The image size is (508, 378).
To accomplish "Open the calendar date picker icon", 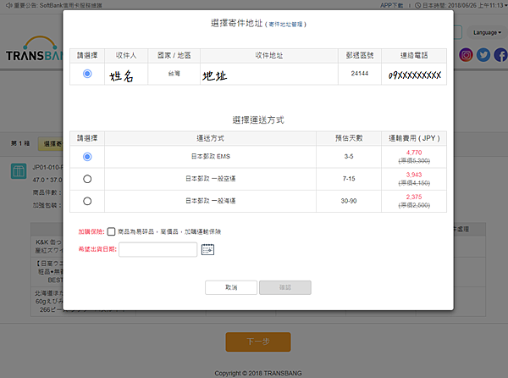I will pos(207,250).
